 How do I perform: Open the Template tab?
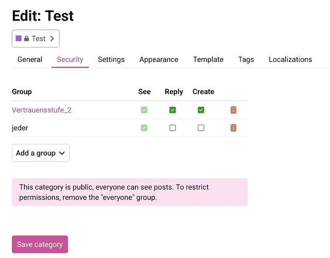click(208, 59)
